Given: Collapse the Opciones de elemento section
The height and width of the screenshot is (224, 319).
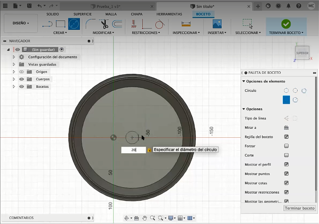Looking at the screenshot, I should (x=244, y=81).
